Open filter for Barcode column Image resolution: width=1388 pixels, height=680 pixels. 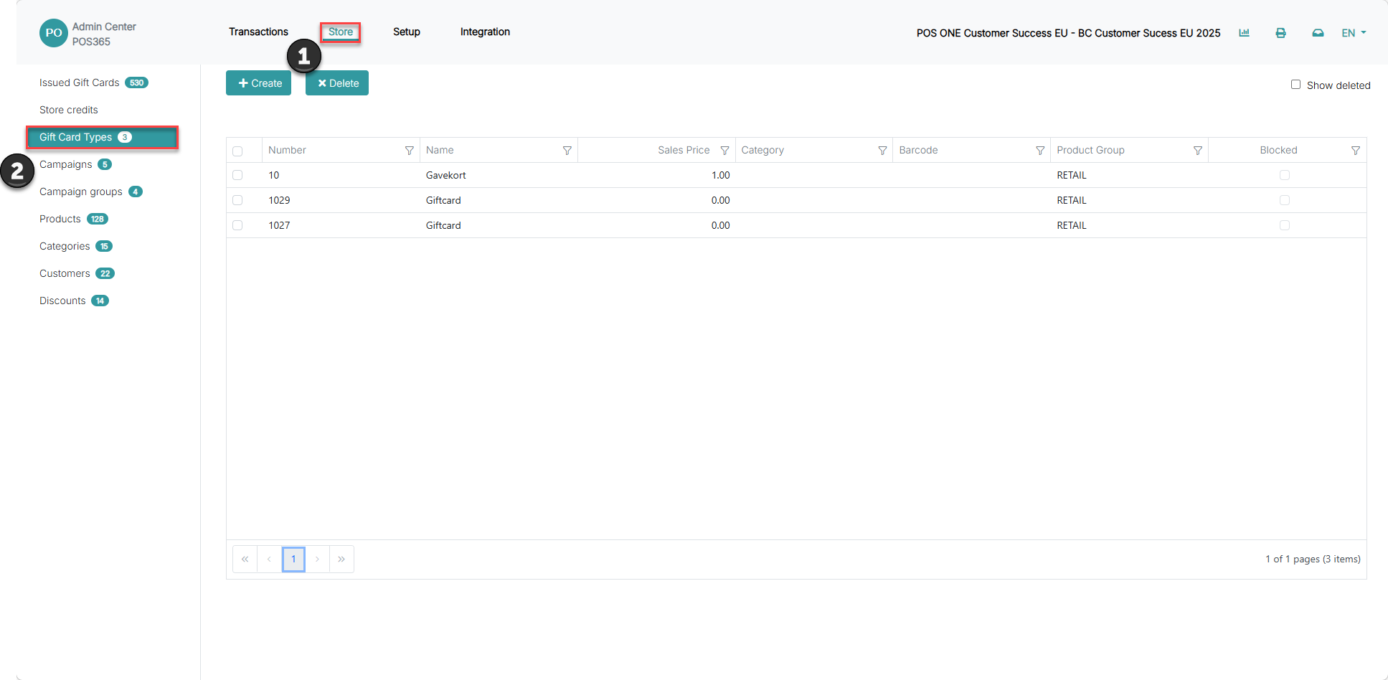pos(1040,151)
